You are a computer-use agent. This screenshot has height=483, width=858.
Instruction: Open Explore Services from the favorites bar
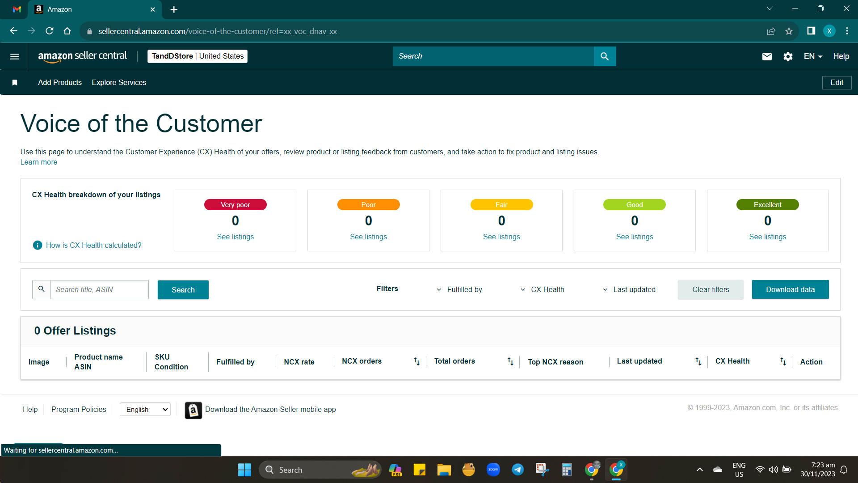click(x=119, y=82)
